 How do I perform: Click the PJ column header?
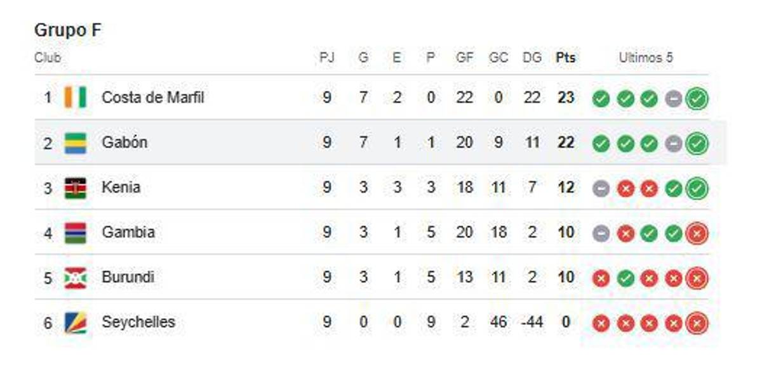point(326,58)
